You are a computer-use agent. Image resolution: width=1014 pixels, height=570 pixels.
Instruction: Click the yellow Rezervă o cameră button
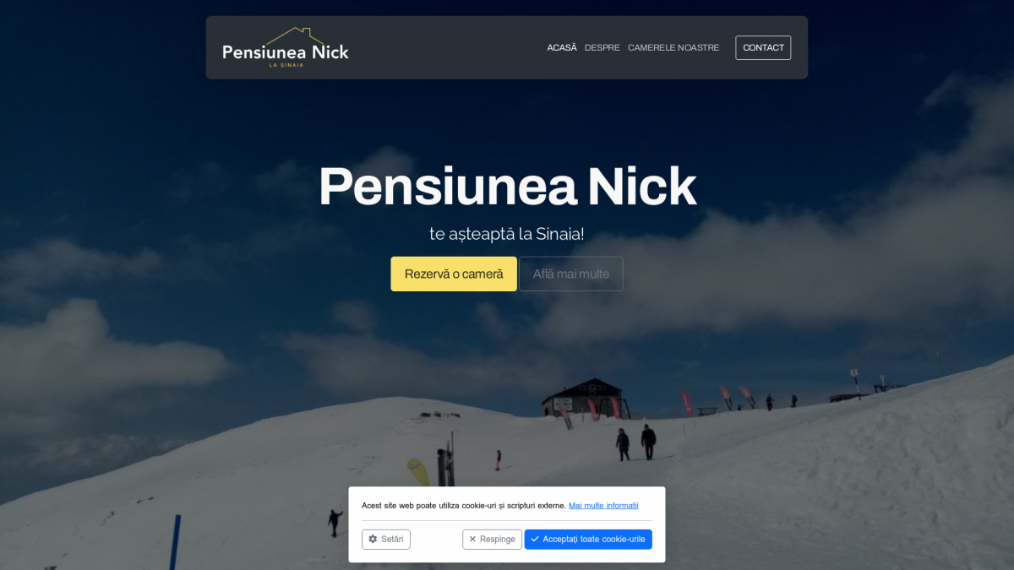[454, 274]
